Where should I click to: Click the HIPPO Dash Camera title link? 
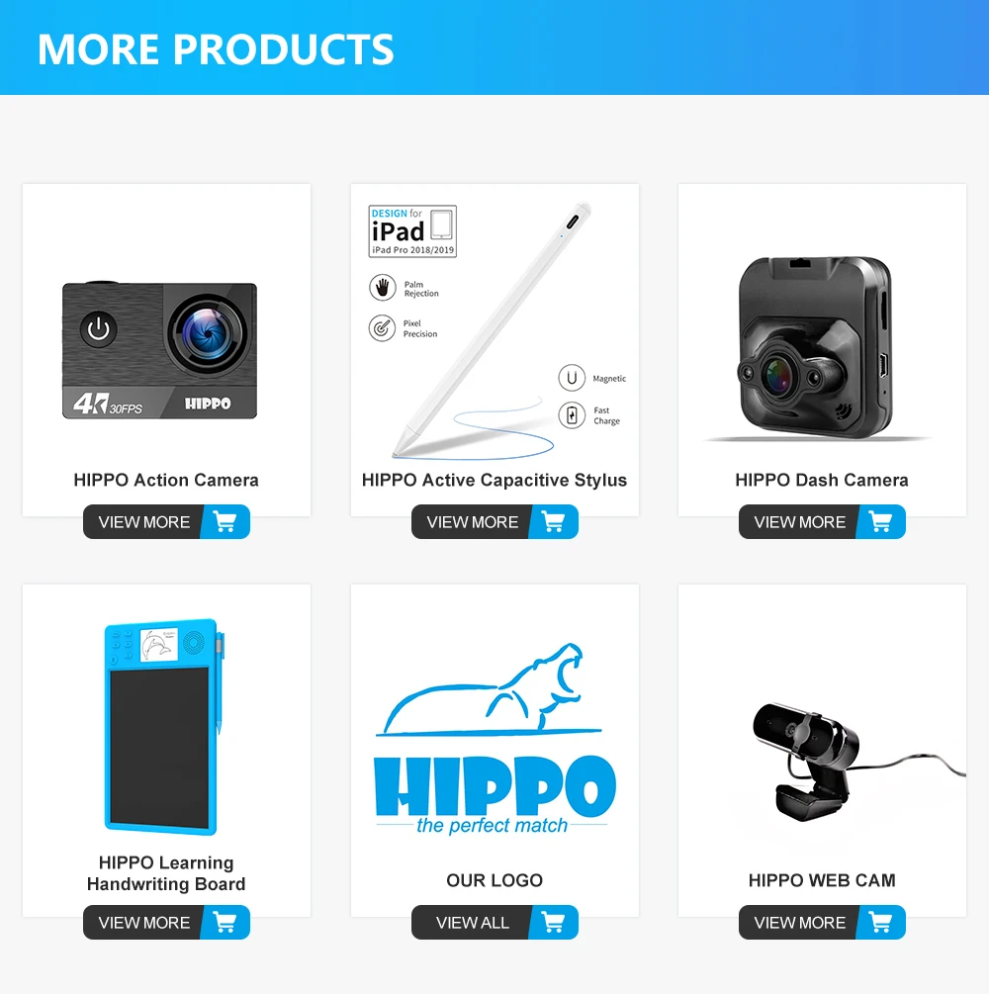click(x=822, y=480)
